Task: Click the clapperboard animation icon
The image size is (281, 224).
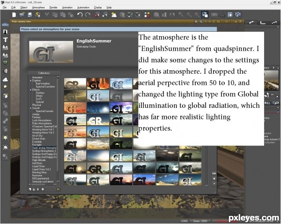Action: (222, 14)
